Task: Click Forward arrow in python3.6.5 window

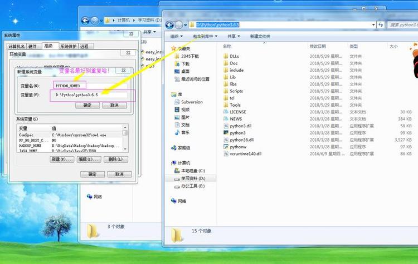Action: click(179, 24)
